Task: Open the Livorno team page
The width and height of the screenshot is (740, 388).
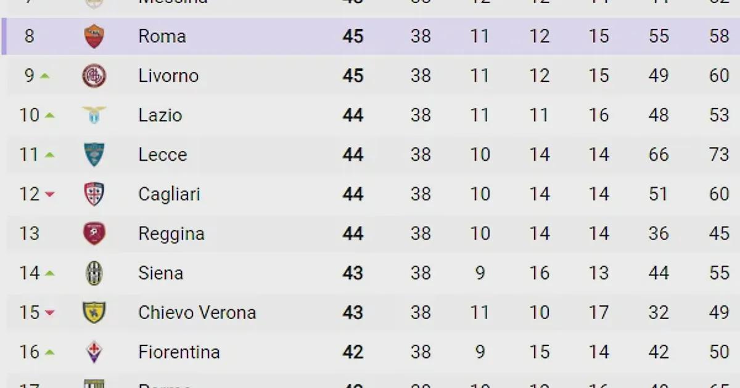Action: click(x=168, y=76)
